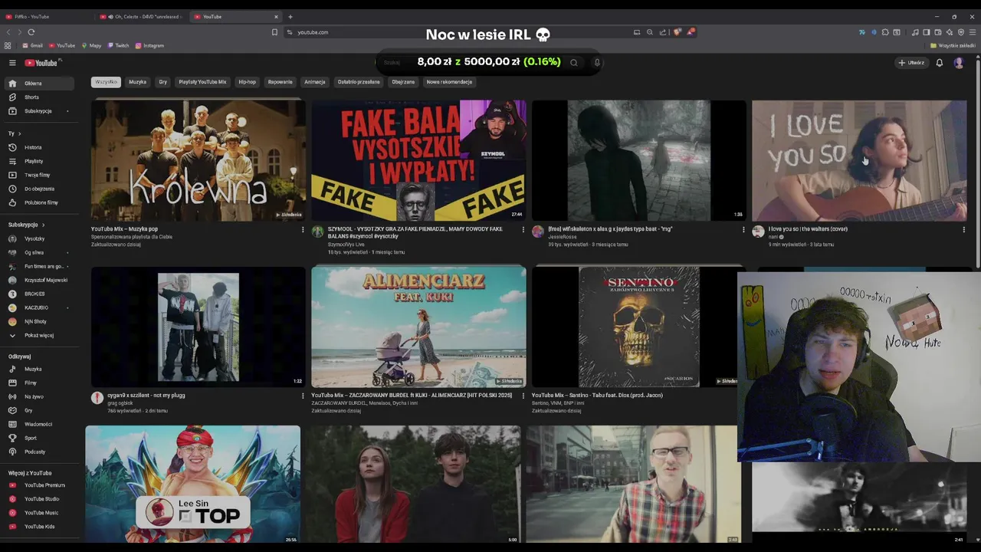981x552 pixels.
Task: Select the Playlisty YouTube Mix chip
Action: [x=202, y=82]
